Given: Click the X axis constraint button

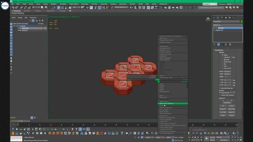Looking at the screenshot, I should coord(72,129).
